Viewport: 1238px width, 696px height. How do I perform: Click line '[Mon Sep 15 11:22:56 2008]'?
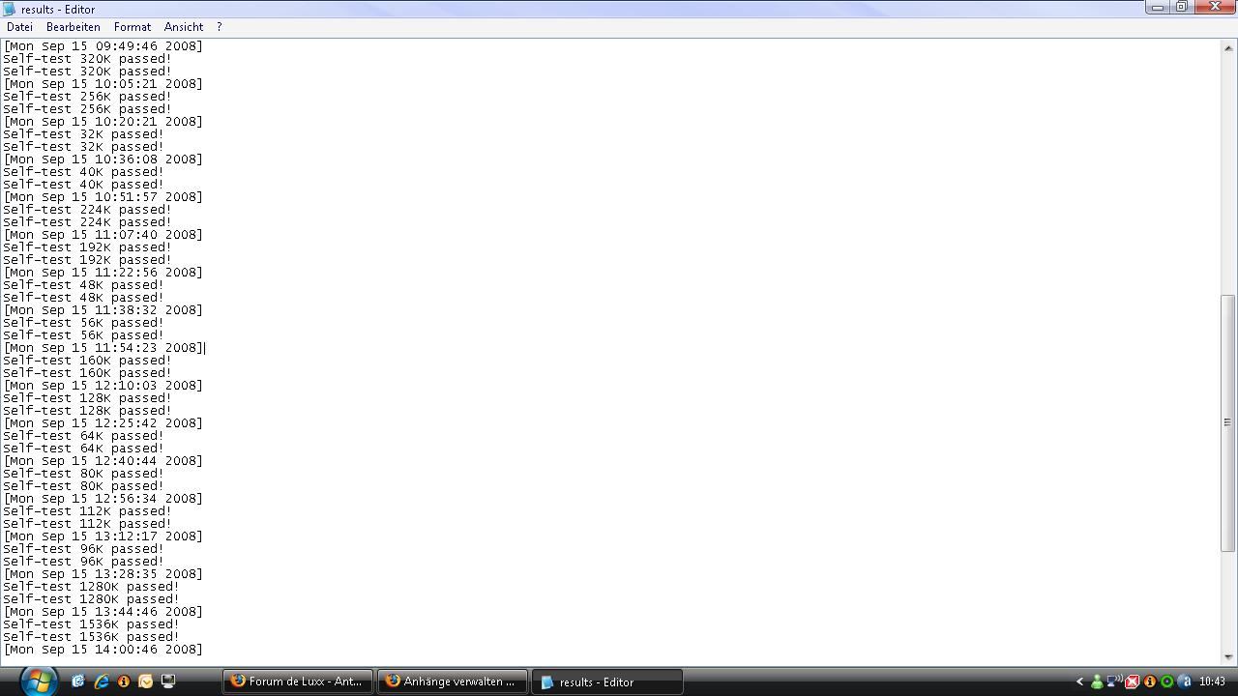click(x=103, y=272)
